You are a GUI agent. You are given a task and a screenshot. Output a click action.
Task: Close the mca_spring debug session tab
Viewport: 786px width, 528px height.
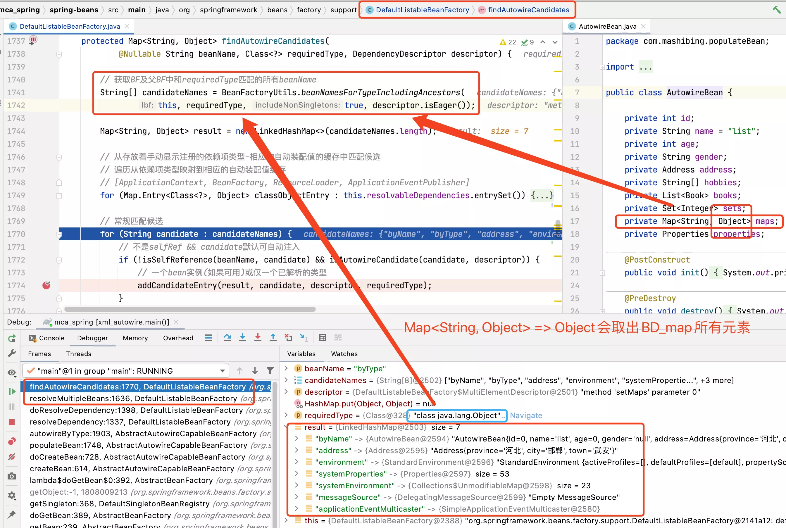176,322
